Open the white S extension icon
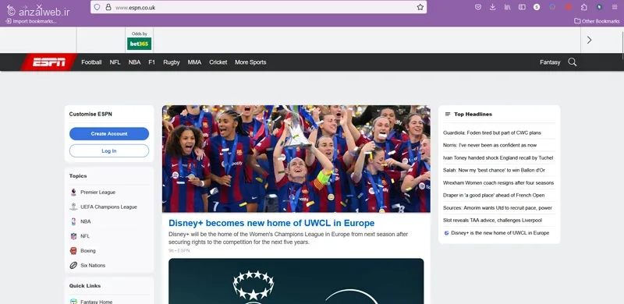This screenshot has width=624, height=304. (x=537, y=7)
